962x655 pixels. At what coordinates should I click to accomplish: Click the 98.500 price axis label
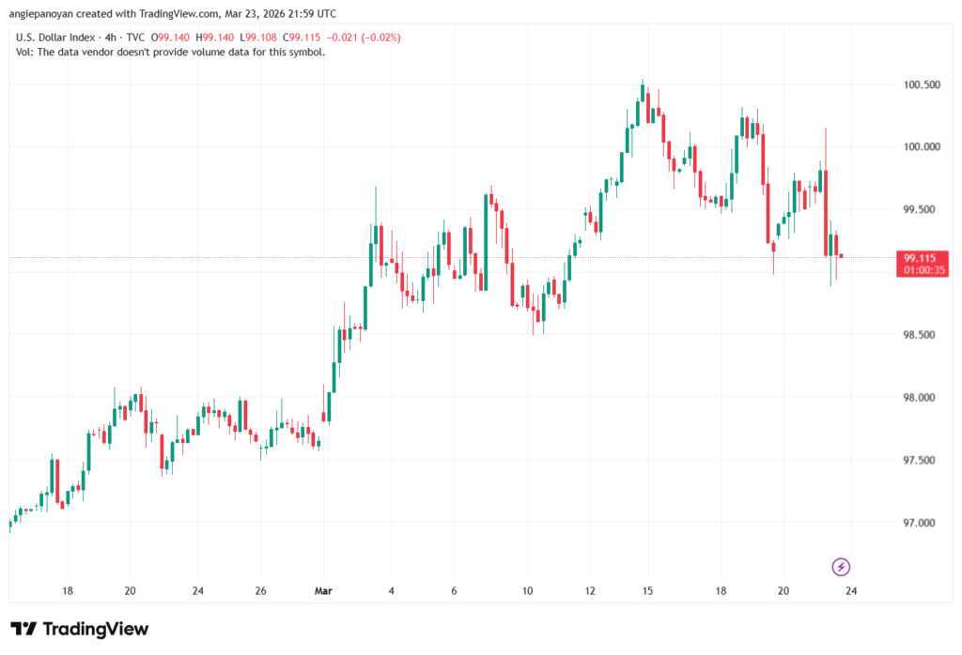[x=921, y=335]
